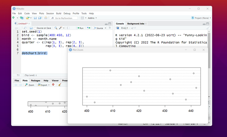This screenshot has width=227, height=137.
Task: Click the document outline icon
Action: (x=110, y=28)
